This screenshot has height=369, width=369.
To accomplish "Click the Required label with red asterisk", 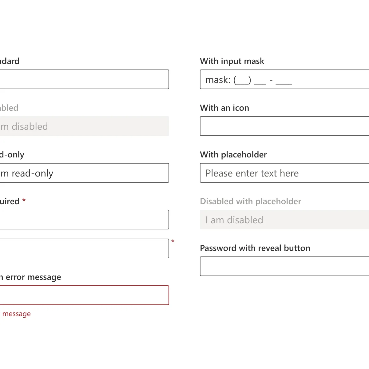I will 13,201.
